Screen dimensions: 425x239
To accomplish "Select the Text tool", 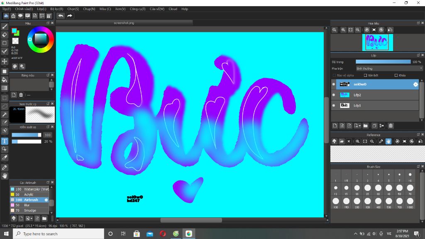I will pos(4,141).
